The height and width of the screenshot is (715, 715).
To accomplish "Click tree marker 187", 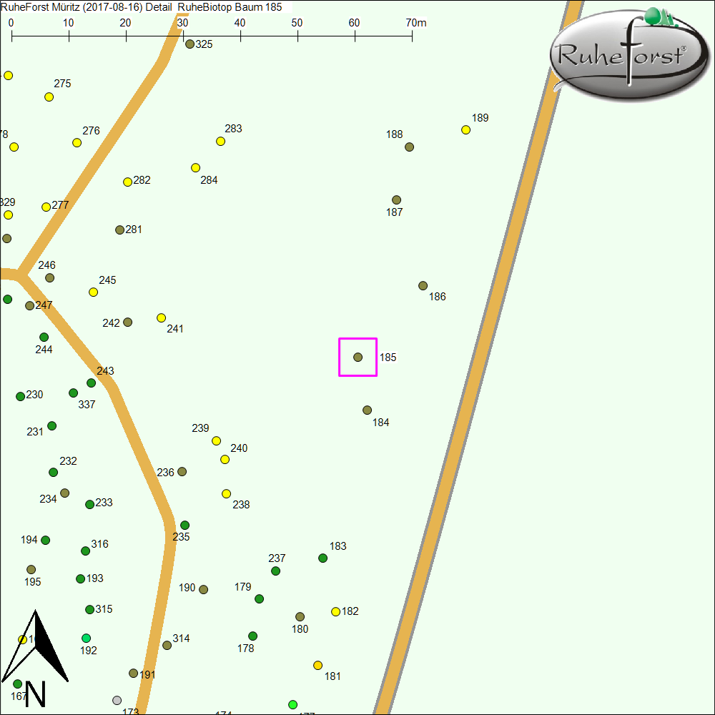I will pyautogui.click(x=396, y=200).
